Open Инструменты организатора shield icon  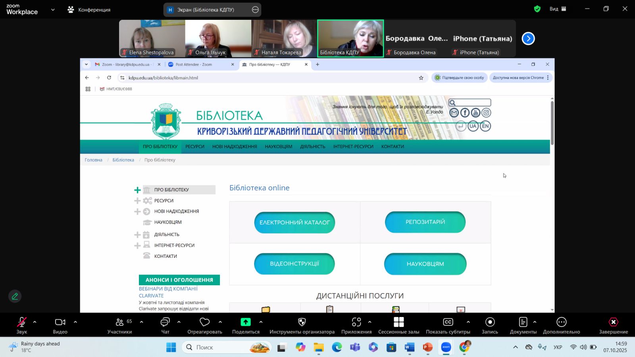click(302, 322)
